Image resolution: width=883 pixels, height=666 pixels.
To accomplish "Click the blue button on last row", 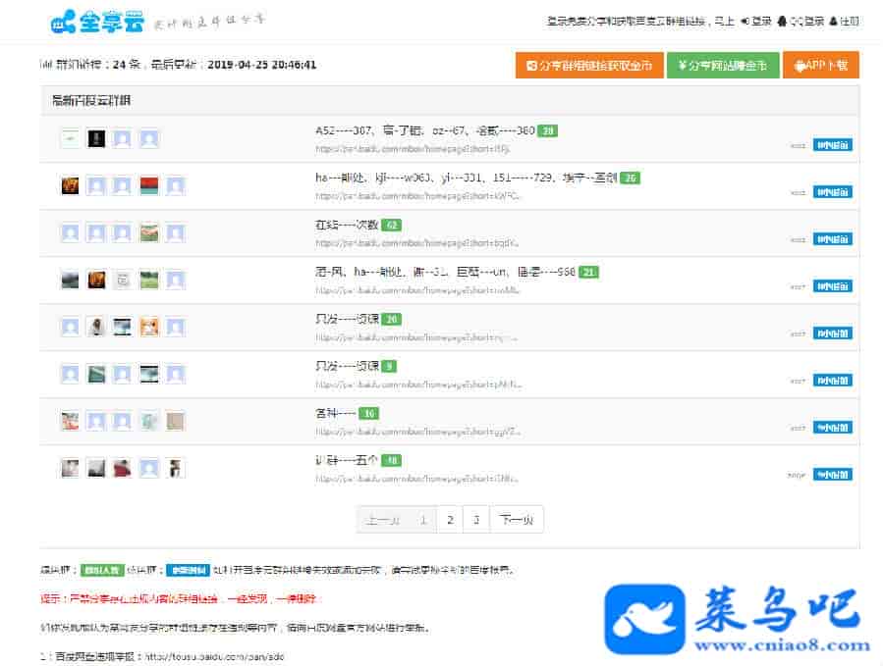I will click(x=833, y=475).
